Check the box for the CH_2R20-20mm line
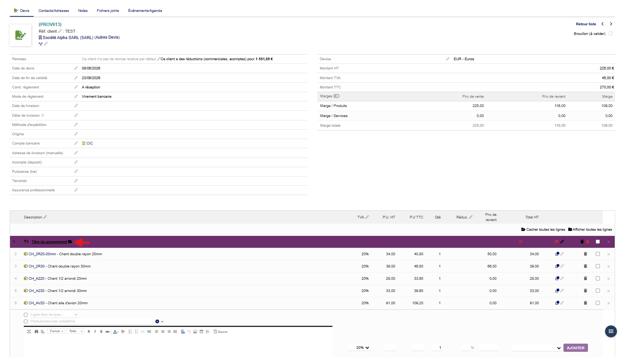 (598, 254)
